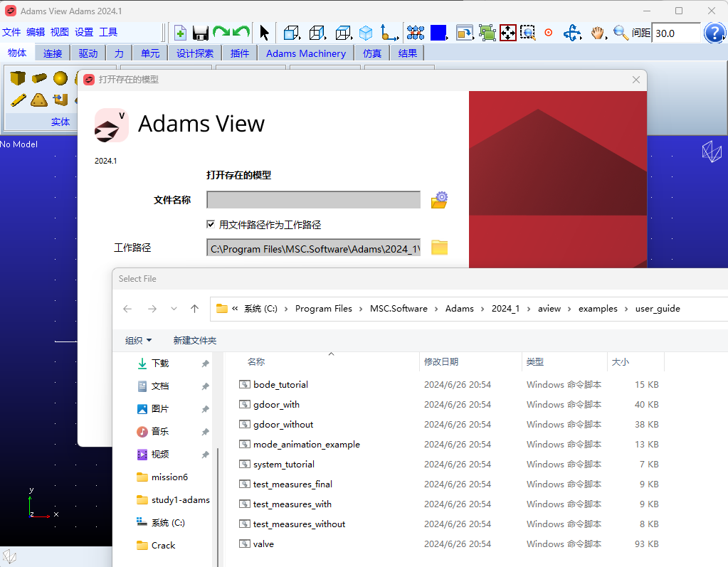Click the link body tool icon
The image size is (728, 567).
tap(18, 100)
